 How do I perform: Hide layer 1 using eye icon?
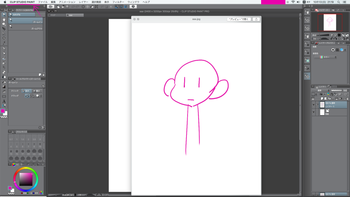click(x=314, y=105)
